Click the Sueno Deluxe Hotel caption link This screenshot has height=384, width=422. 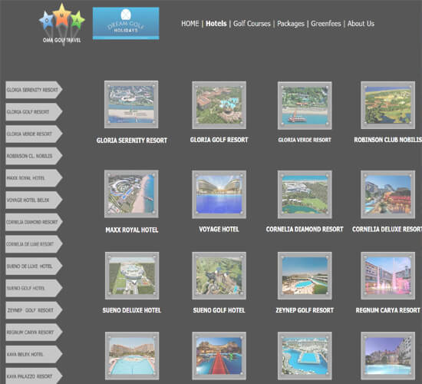tap(132, 310)
